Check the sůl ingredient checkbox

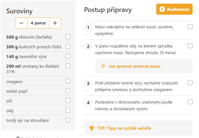pyautogui.click(x=68, y=101)
